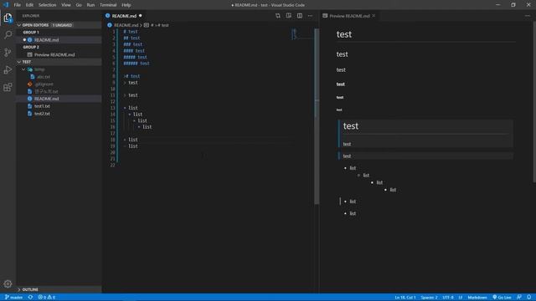Open the Manage gear menu
This screenshot has width=536, height=301.
tap(8, 283)
